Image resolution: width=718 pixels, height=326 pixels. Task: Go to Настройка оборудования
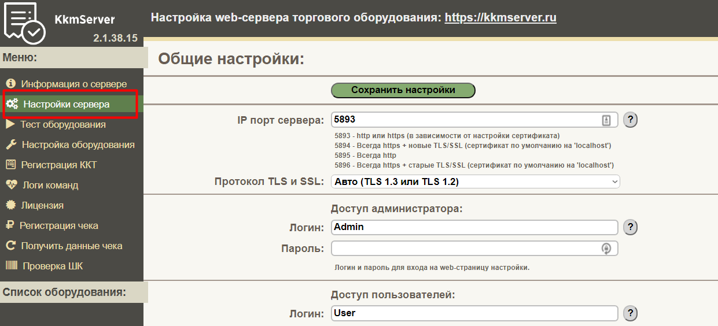coord(78,145)
